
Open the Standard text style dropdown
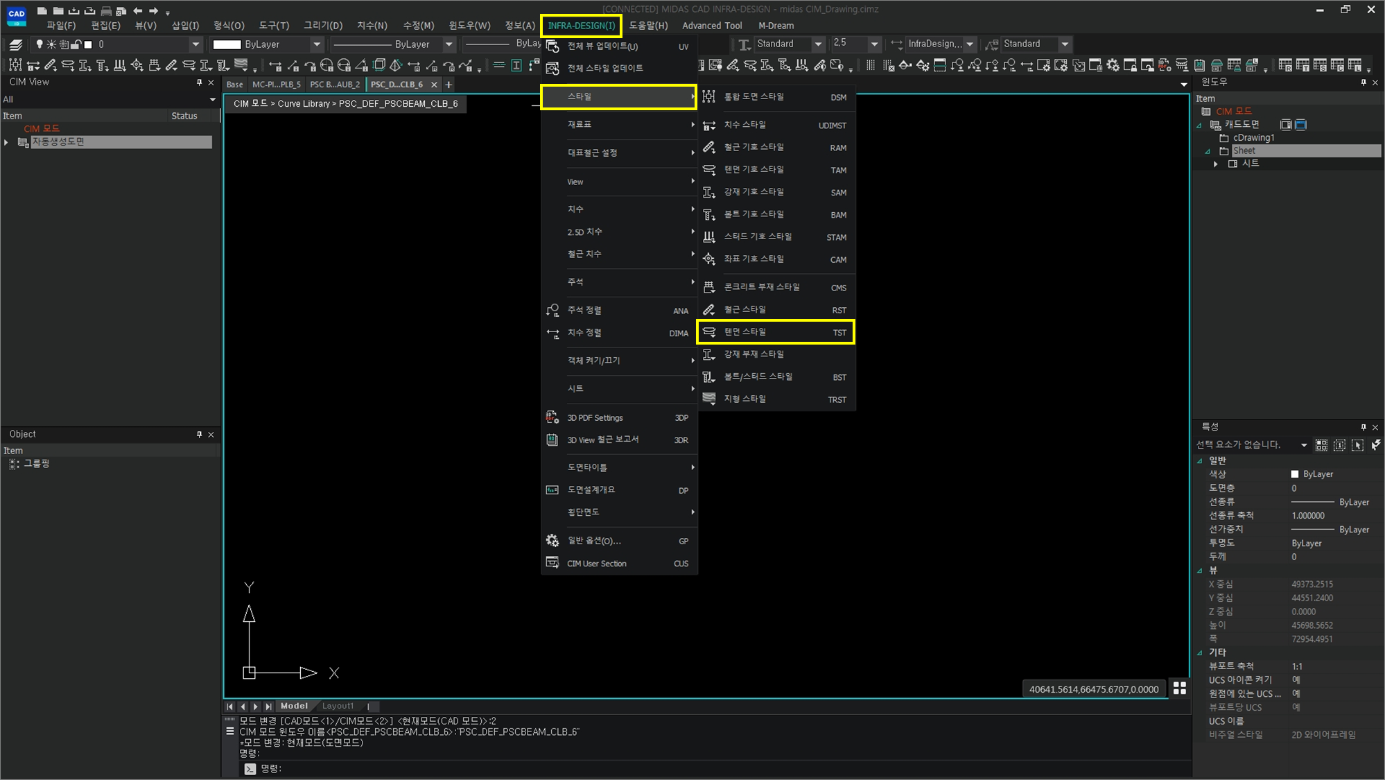point(818,44)
